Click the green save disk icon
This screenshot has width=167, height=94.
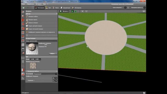click(23, 8)
